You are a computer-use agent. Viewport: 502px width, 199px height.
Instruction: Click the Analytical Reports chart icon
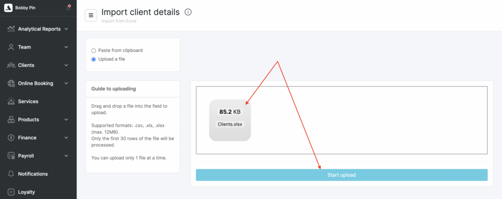click(11, 29)
